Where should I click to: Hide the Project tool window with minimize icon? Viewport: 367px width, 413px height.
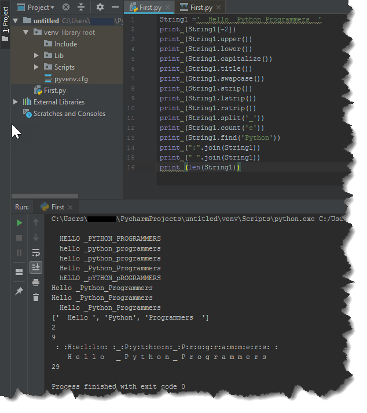coord(113,8)
